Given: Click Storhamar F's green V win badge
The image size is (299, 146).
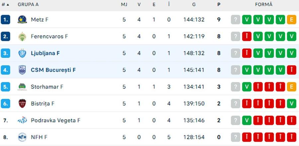Looking at the screenshot, I should click(247, 87).
